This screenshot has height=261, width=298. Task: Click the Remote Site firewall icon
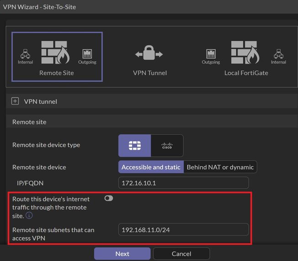pos(56,53)
